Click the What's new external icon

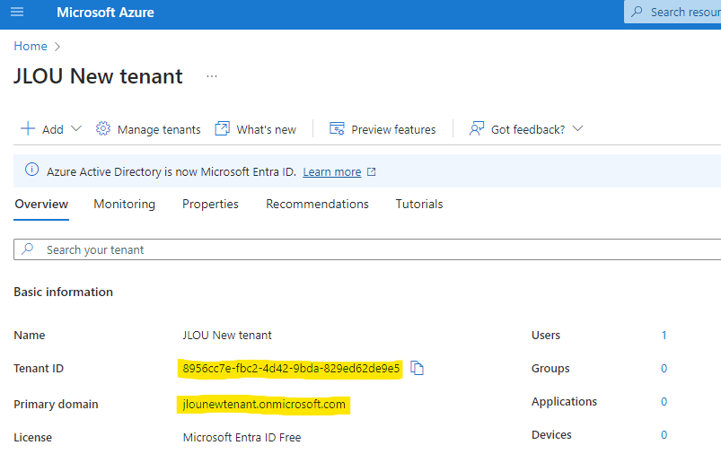[x=222, y=128]
